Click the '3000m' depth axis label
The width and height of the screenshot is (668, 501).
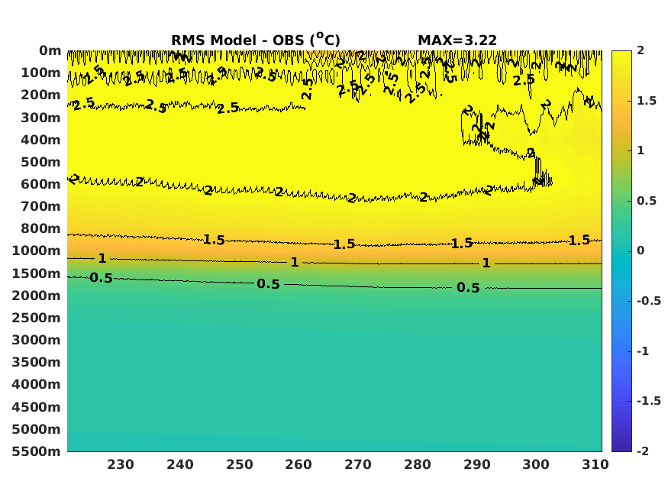coord(36,340)
